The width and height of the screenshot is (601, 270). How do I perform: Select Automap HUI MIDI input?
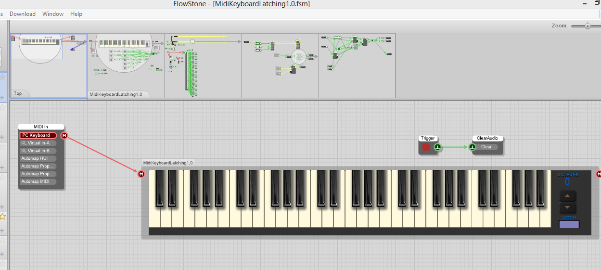click(38, 158)
